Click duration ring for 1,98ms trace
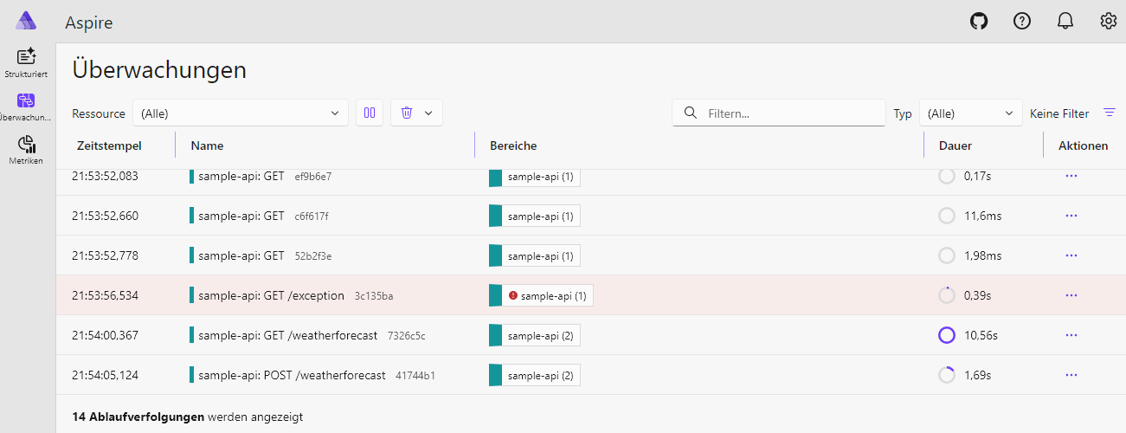 (947, 255)
